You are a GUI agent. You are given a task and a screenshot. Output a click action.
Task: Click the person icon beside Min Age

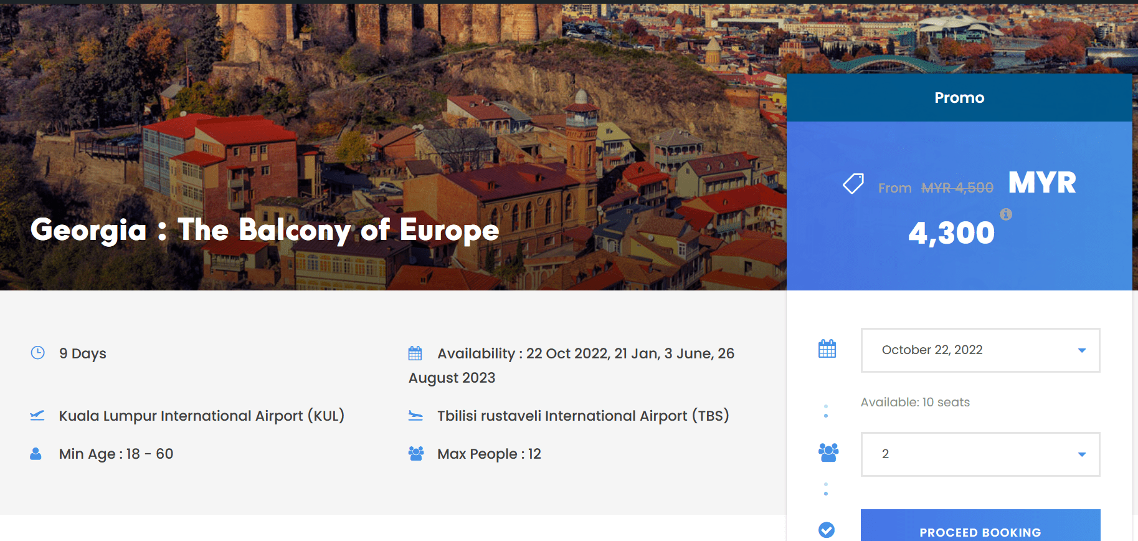tap(36, 454)
